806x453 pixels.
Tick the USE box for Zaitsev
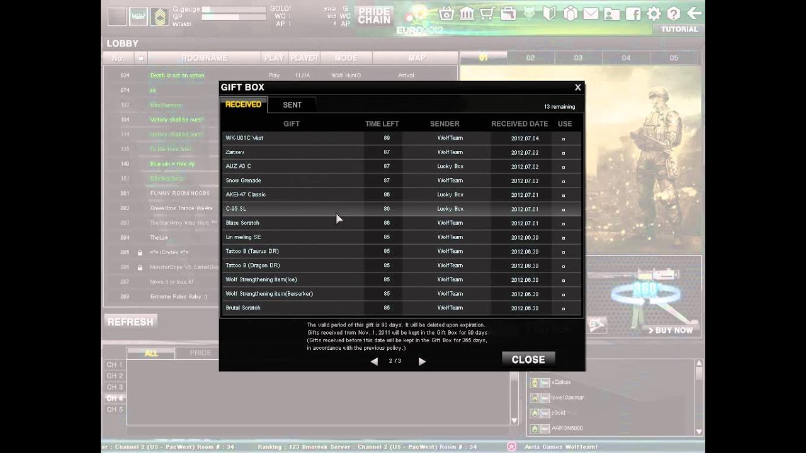click(563, 153)
